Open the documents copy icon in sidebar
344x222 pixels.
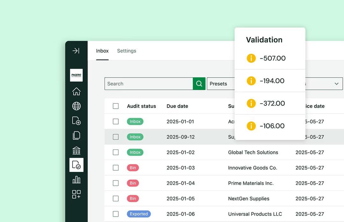pos(76,135)
